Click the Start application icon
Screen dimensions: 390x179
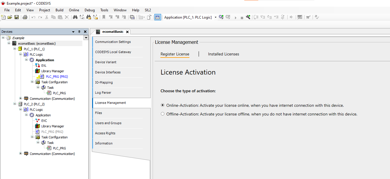(236, 17)
